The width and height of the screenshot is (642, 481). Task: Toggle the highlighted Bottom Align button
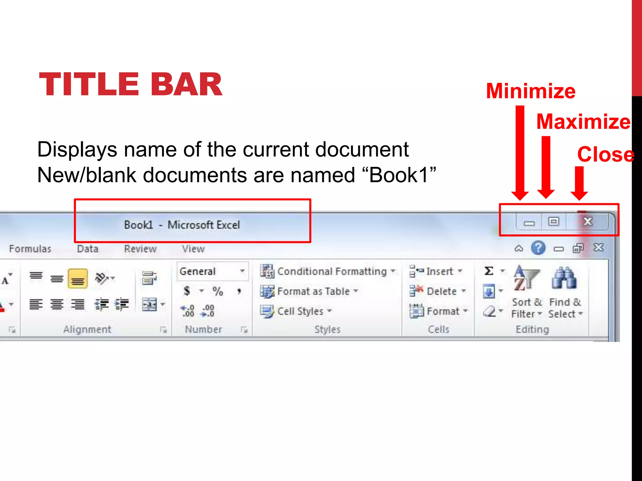click(x=78, y=279)
